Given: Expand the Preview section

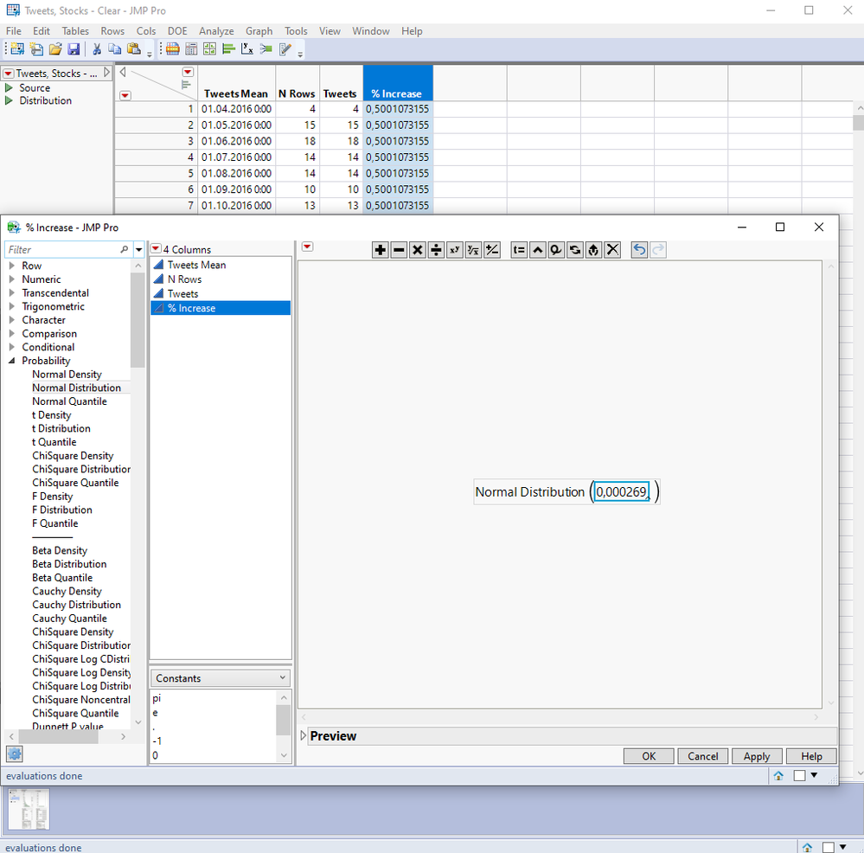Looking at the screenshot, I should pyautogui.click(x=304, y=736).
